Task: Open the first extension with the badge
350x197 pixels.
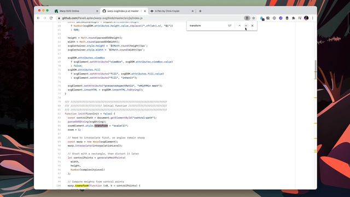Action: click(262, 18)
